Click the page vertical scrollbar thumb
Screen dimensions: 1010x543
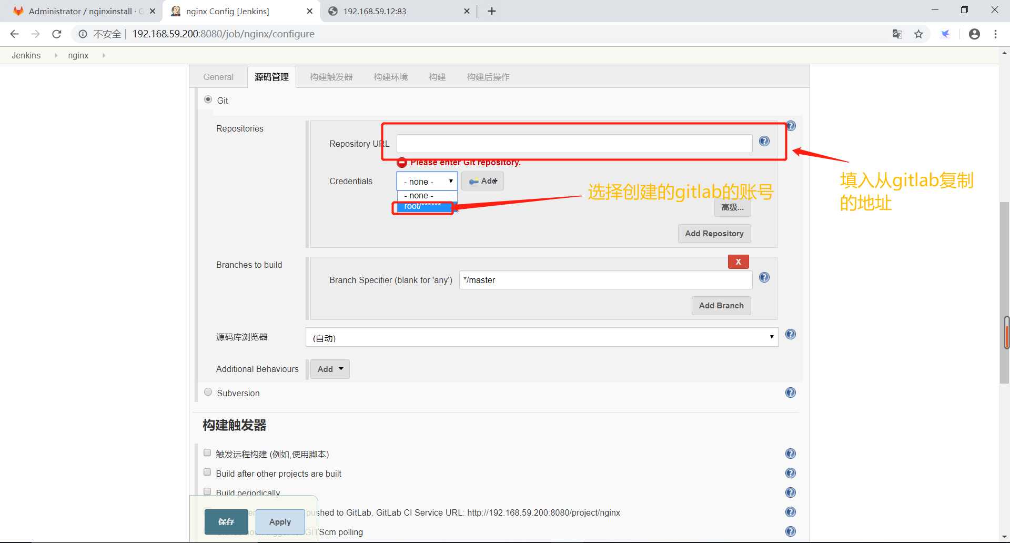point(1004,292)
